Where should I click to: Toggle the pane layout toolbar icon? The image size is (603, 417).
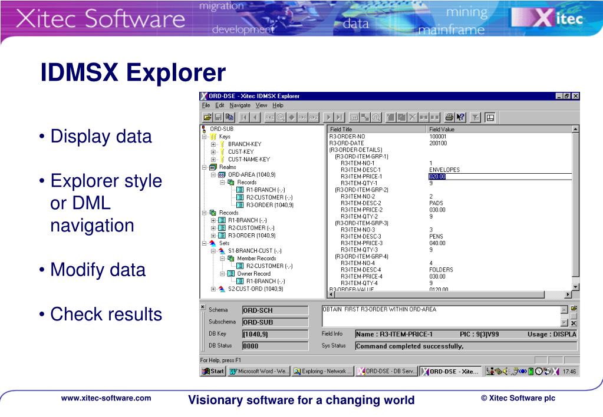[490, 117]
